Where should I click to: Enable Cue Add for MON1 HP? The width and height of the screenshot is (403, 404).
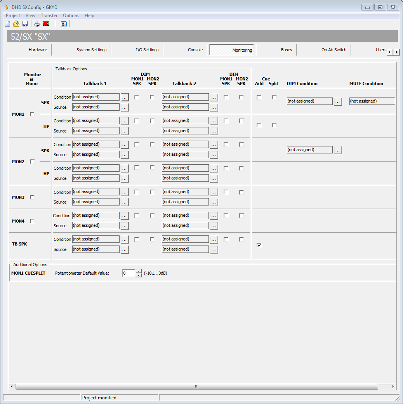click(259, 125)
